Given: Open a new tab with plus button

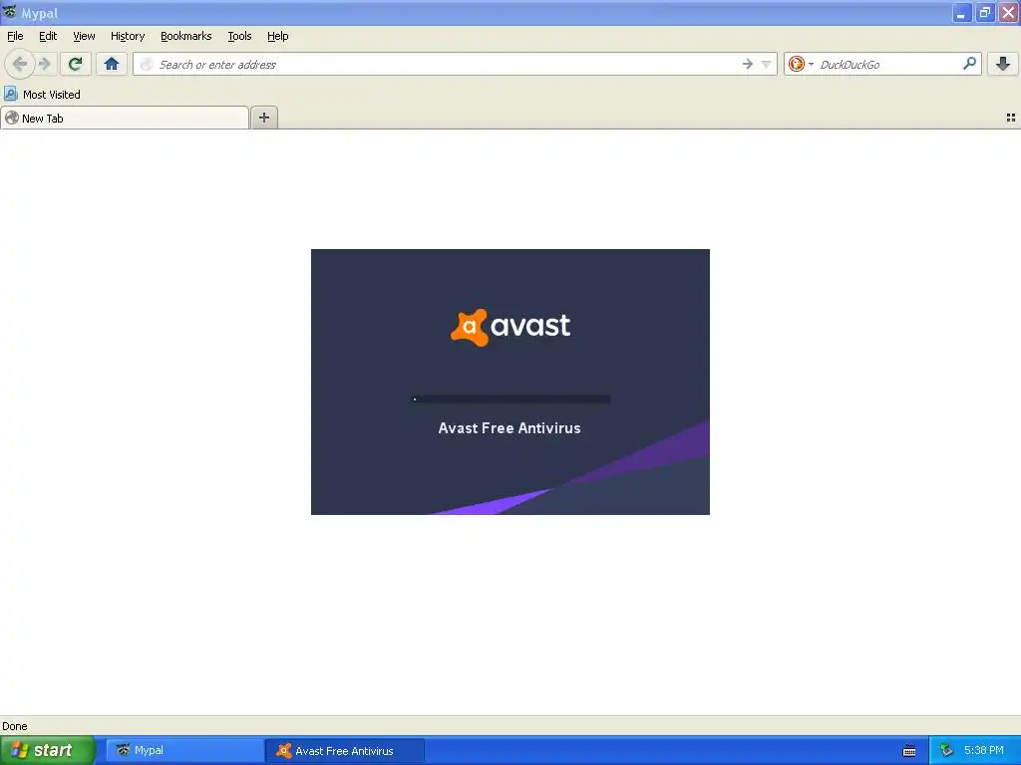Looking at the screenshot, I should pos(263,118).
